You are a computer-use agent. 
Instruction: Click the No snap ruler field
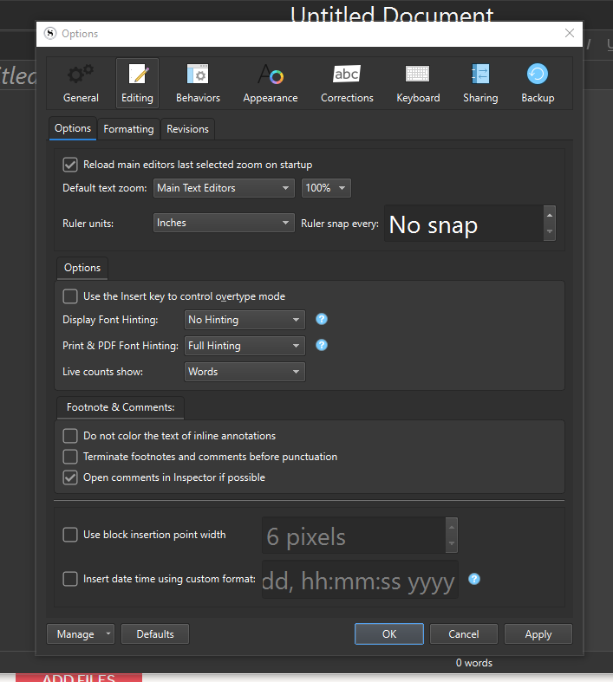pyautogui.click(x=464, y=224)
